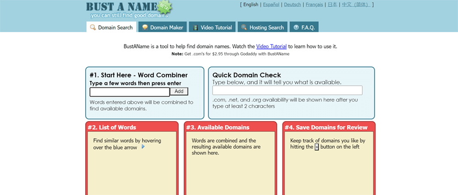The width and height of the screenshot is (458, 195).
Task: Click the lightbulb icon on Domain Maker tab
Action: pyautogui.click(x=145, y=27)
